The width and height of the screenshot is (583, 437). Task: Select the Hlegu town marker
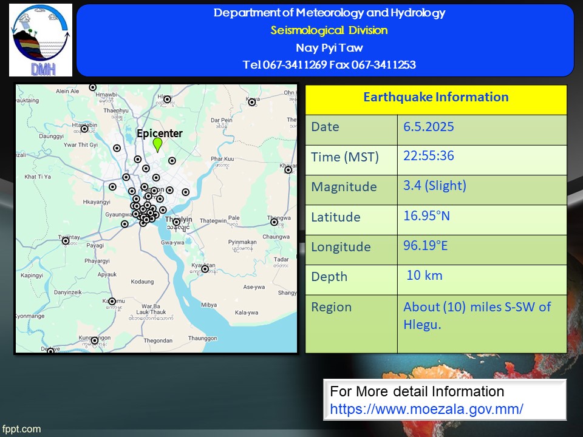pos(167,100)
